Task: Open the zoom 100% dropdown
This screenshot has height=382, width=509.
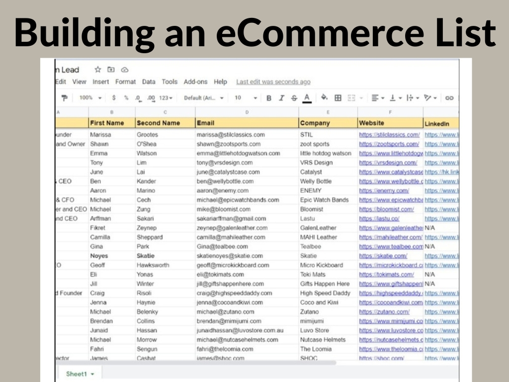Action: click(90, 98)
